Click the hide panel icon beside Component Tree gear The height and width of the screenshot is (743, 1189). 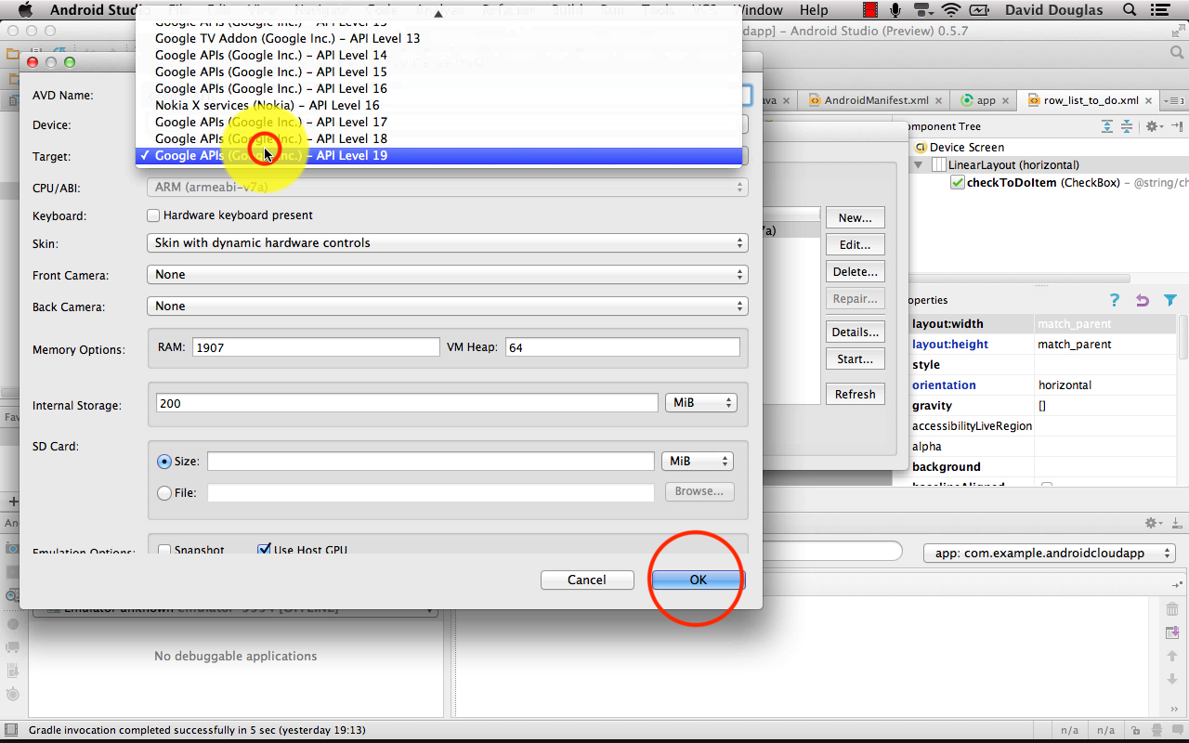click(x=1177, y=126)
